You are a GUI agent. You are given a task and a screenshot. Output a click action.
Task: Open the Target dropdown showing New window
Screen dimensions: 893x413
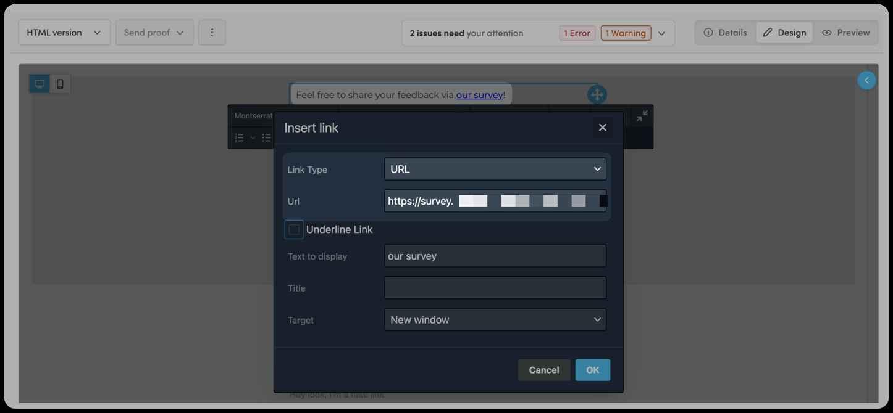coord(495,319)
